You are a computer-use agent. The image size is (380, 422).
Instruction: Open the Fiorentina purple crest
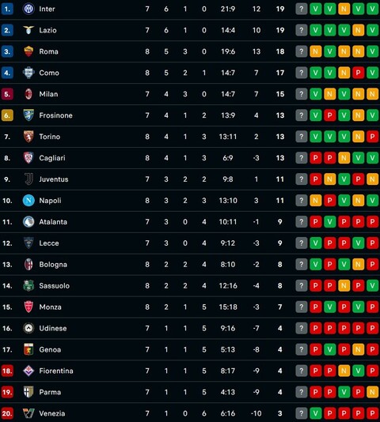tap(28, 371)
